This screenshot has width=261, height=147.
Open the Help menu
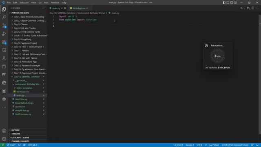[64, 3]
